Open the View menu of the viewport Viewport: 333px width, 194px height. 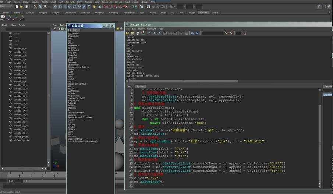click(x=54, y=25)
